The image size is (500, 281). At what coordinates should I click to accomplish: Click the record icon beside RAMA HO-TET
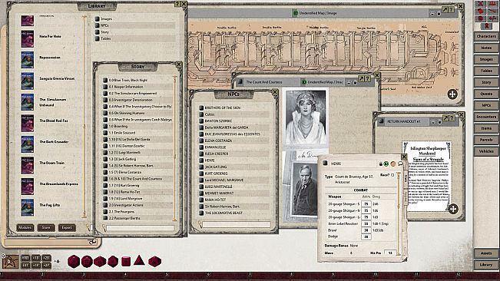(201, 200)
